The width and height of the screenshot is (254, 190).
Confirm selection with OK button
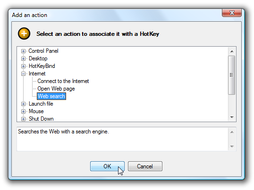click(x=107, y=166)
